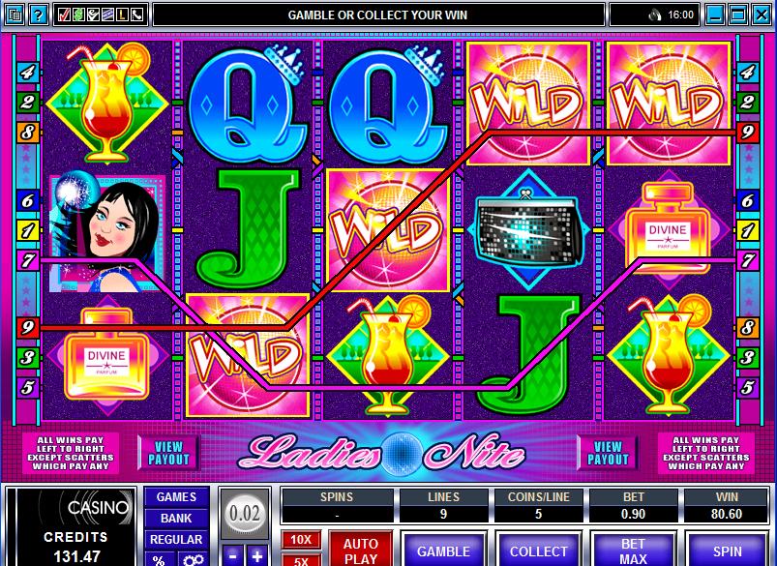Open the documents icon at top left
The width and height of the screenshot is (777, 566).
point(15,15)
